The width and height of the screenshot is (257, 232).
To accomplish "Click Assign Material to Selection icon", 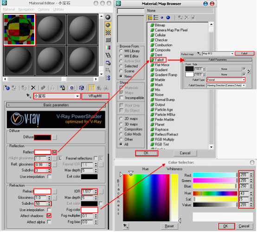I will pos(24,88).
